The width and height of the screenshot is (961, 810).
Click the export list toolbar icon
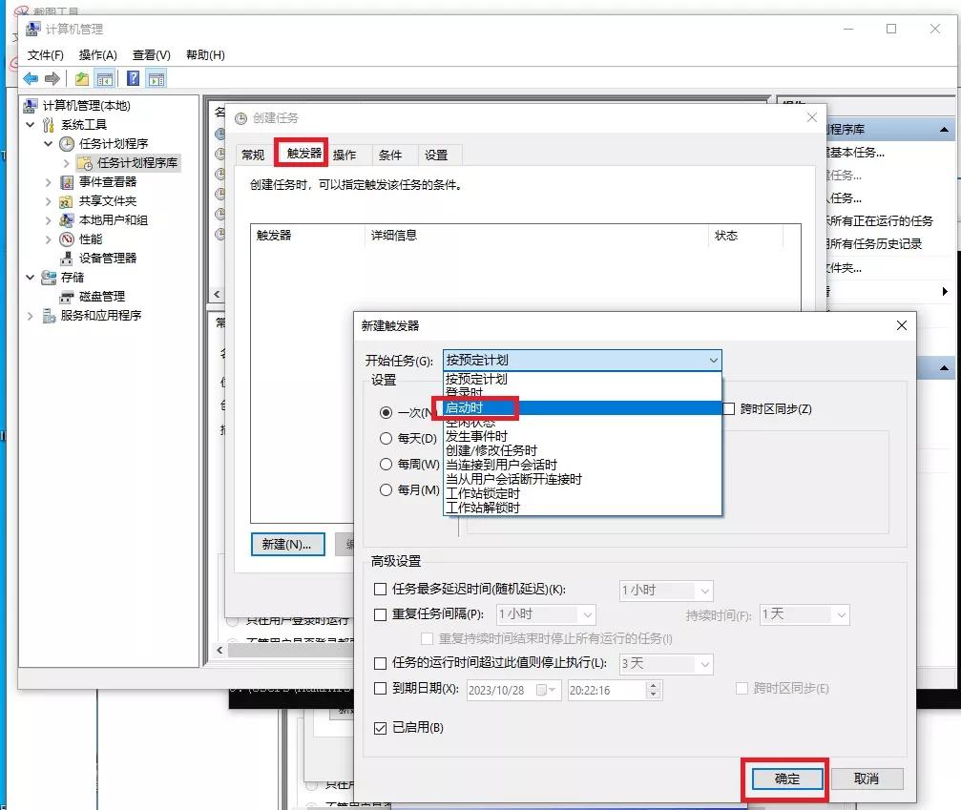click(x=81, y=78)
